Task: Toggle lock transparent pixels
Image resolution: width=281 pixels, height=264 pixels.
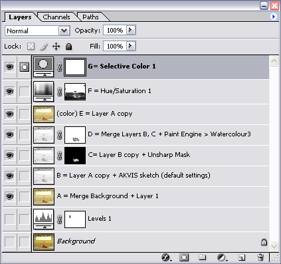Action: tap(31, 47)
